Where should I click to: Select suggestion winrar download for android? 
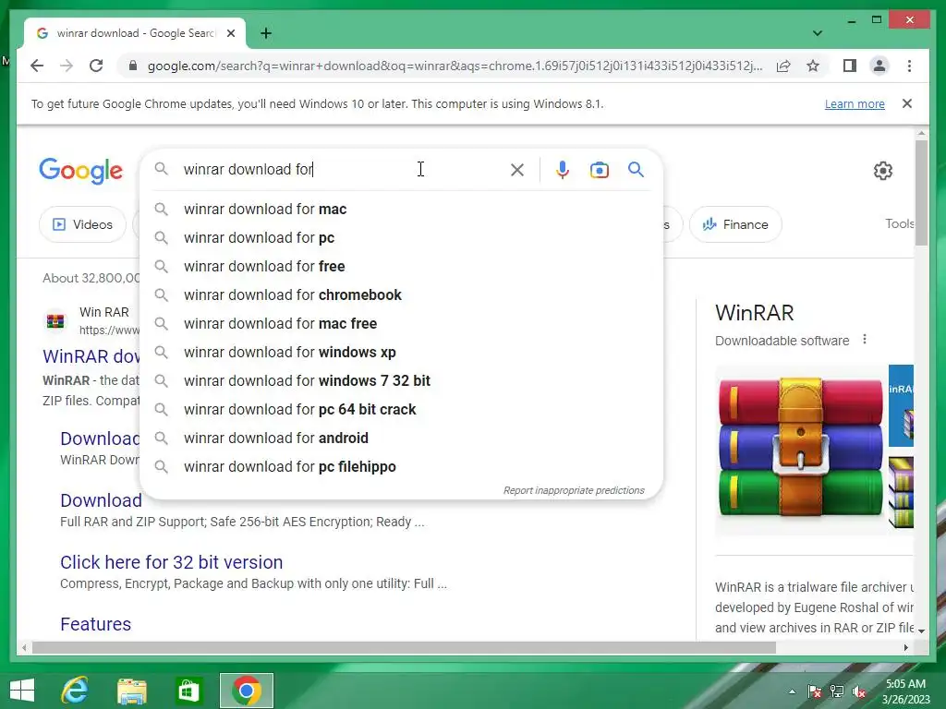pos(401,439)
